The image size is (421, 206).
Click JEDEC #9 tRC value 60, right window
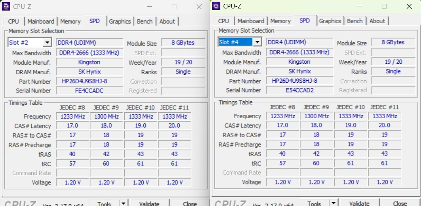pos(317,163)
